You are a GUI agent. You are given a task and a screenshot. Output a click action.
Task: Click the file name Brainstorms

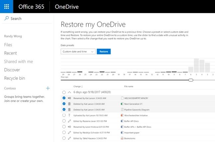130,138
